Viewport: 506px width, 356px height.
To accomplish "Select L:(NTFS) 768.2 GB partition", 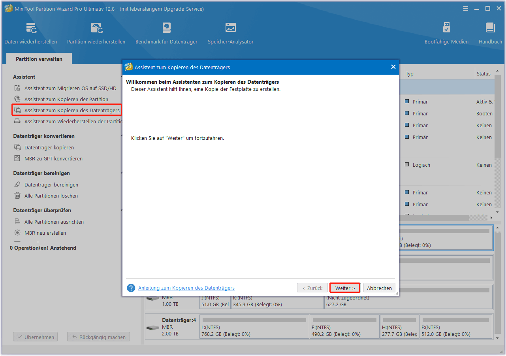I will [254, 326].
